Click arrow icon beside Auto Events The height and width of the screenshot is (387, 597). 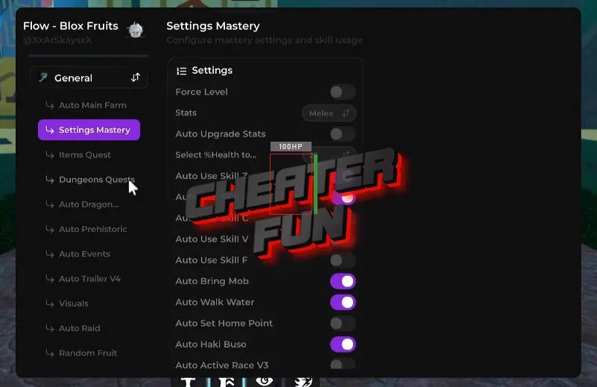click(x=49, y=254)
